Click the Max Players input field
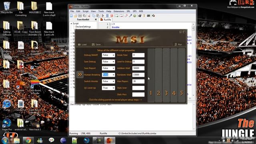Image resolution: width=256 pixels, height=144 pixels. tap(138, 81)
